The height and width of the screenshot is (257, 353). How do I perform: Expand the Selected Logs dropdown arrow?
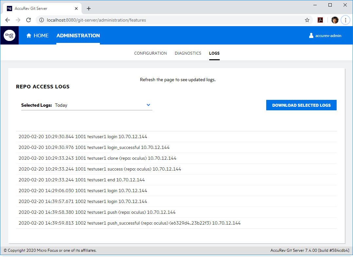(148, 105)
